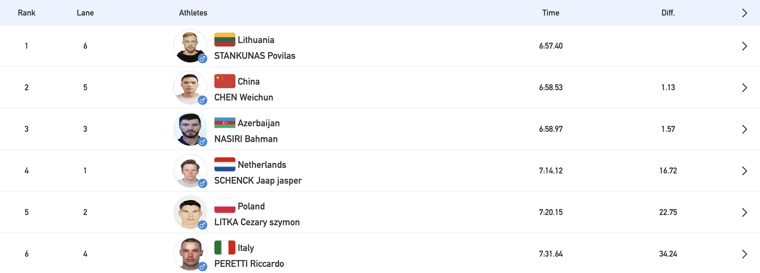The width and height of the screenshot is (760, 273).
Task: Click male gender badge on Stankunas photo
Action: pos(202,59)
